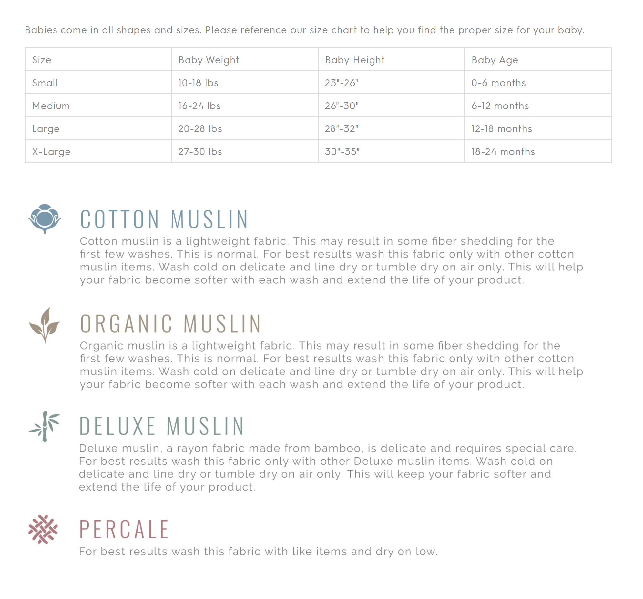Select the Baby Weight column header
Screen dimensions: 643x599
click(209, 60)
